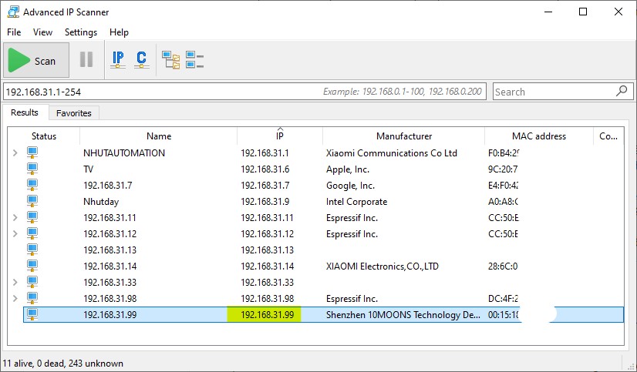Click the computer icon for 192.168.31.99
Screen dimensions: 637x372
point(32,315)
